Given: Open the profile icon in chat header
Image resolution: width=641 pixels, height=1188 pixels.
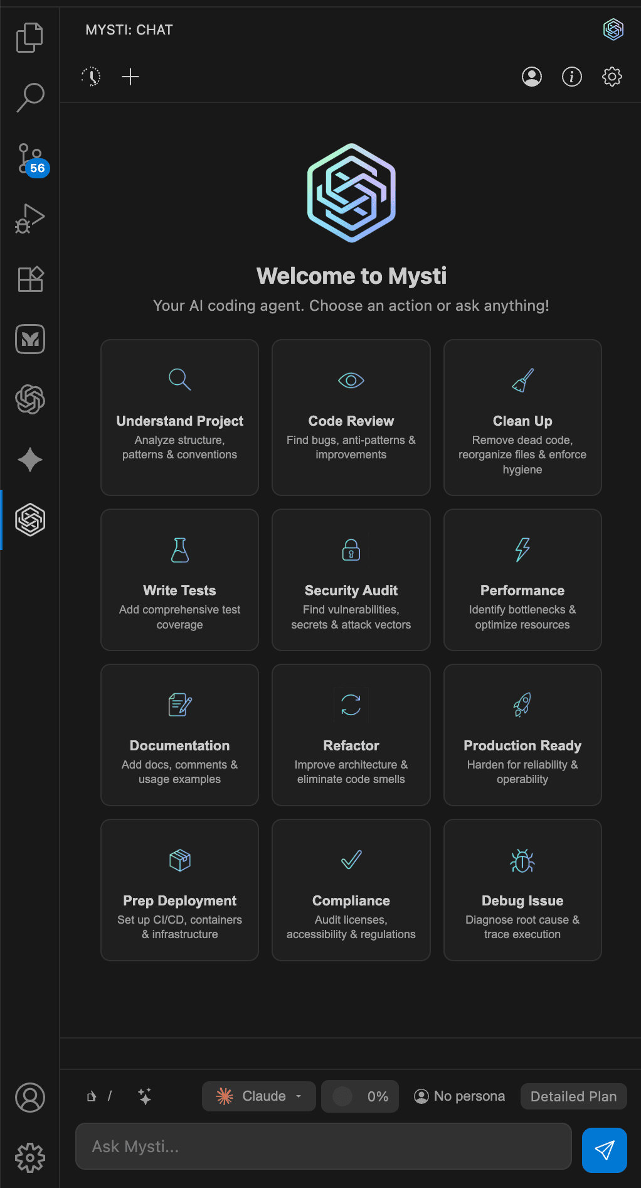Looking at the screenshot, I should (532, 77).
